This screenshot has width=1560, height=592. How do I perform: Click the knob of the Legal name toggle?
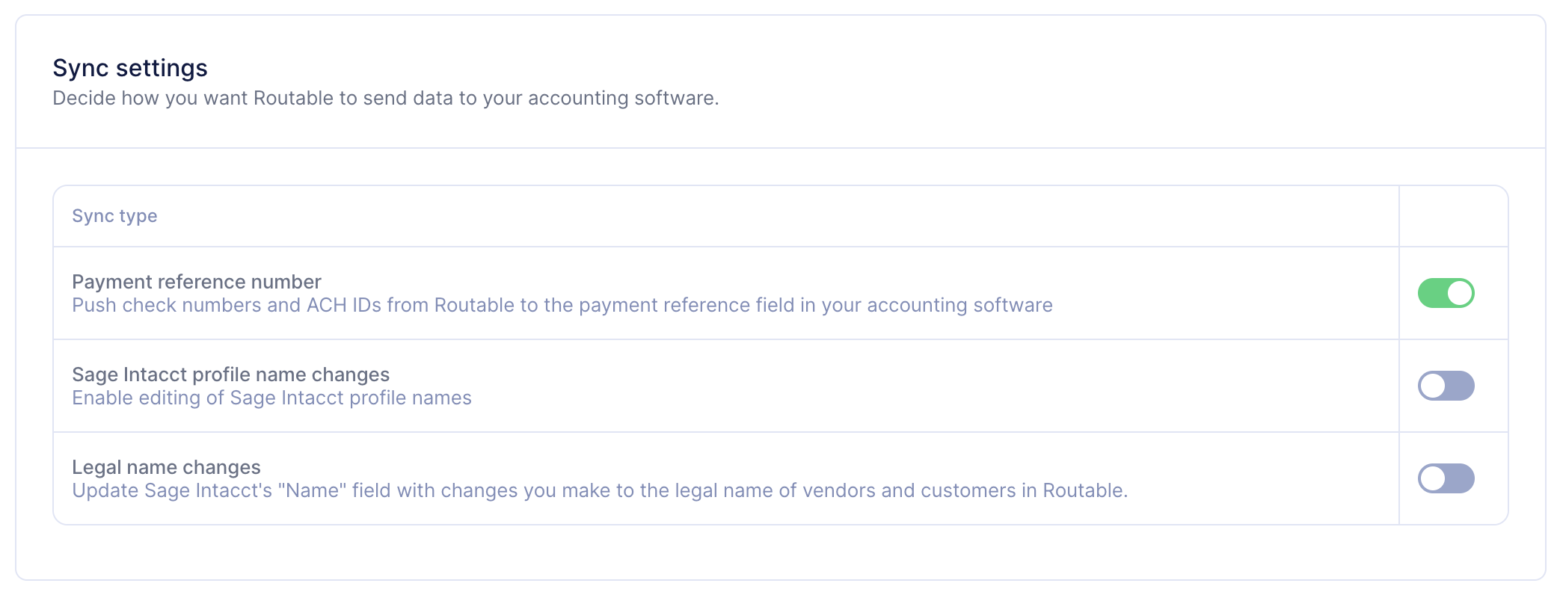[x=1433, y=478]
